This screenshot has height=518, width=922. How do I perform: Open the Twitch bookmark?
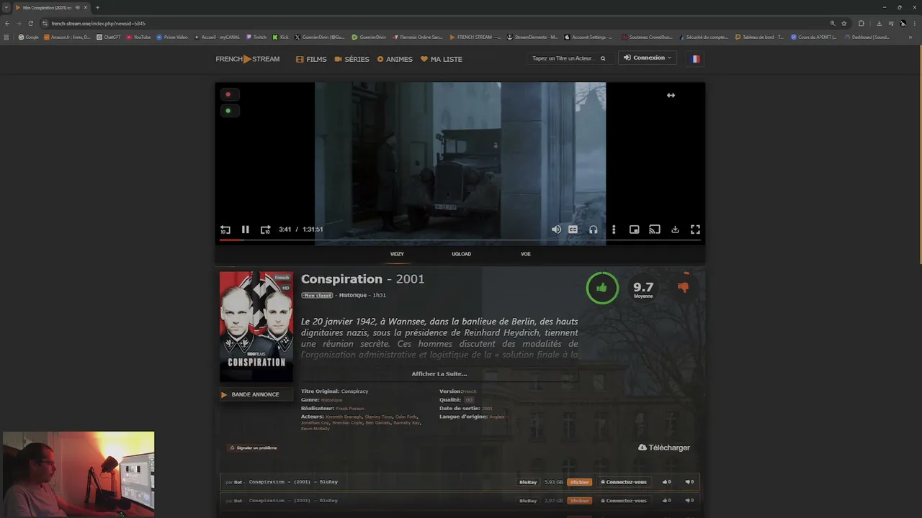pos(256,37)
